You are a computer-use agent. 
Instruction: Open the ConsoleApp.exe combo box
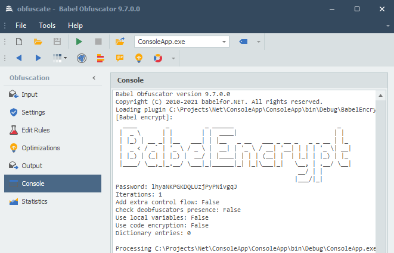[x=182, y=42]
